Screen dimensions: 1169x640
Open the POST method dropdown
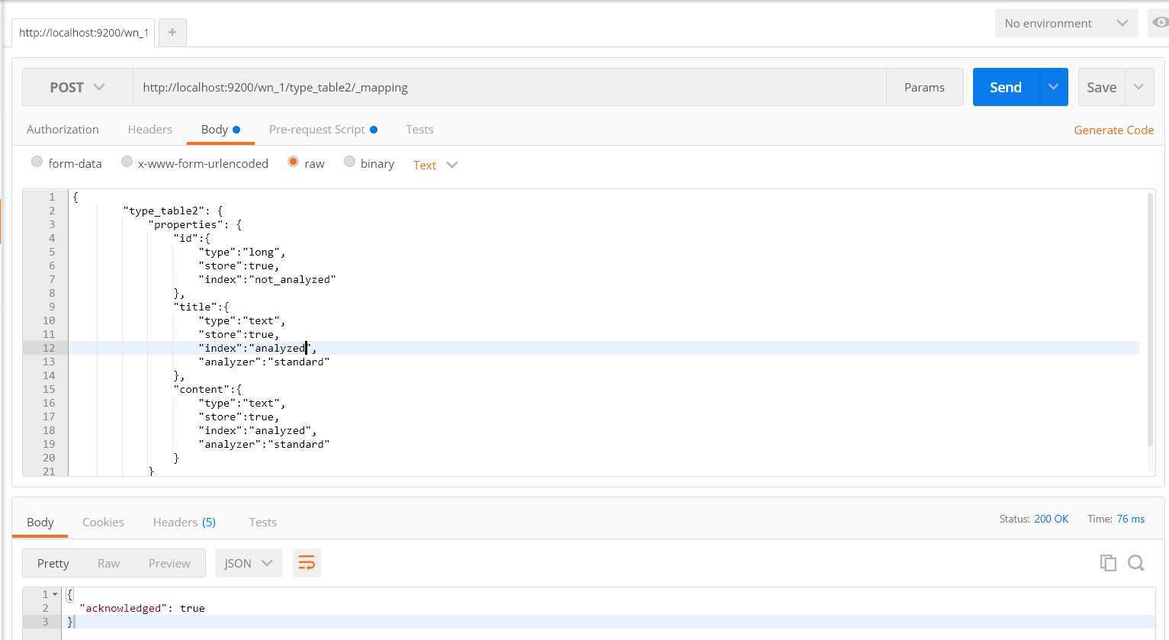pyautogui.click(x=77, y=87)
